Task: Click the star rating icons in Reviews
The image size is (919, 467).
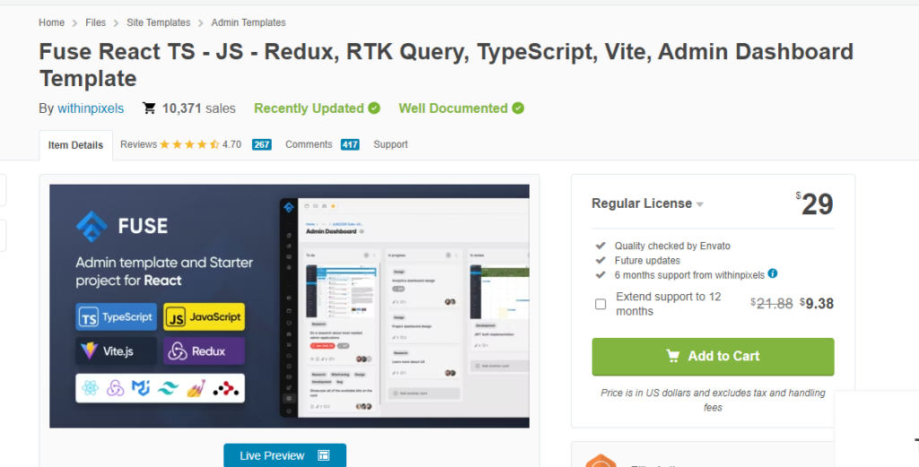Action: click(189, 144)
